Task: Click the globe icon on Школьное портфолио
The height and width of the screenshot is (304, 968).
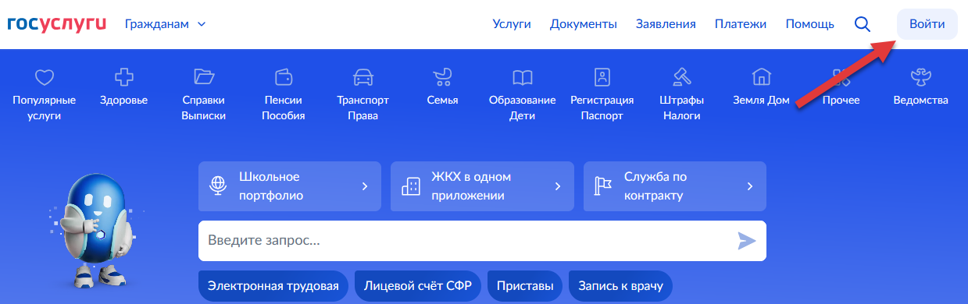Action: pyautogui.click(x=218, y=186)
